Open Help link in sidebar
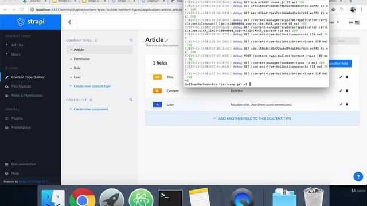 pyautogui.click(x=15, y=173)
